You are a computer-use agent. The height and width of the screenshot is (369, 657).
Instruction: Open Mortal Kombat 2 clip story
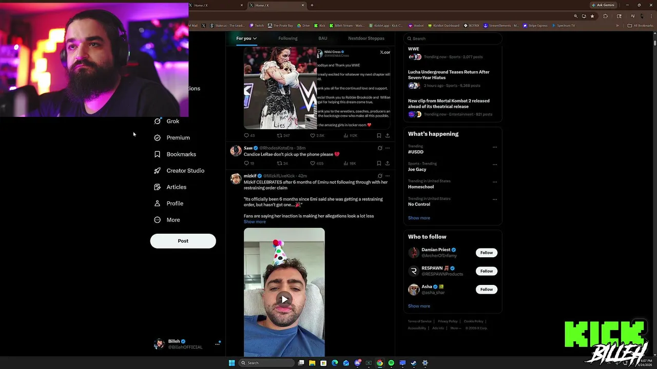coord(449,104)
